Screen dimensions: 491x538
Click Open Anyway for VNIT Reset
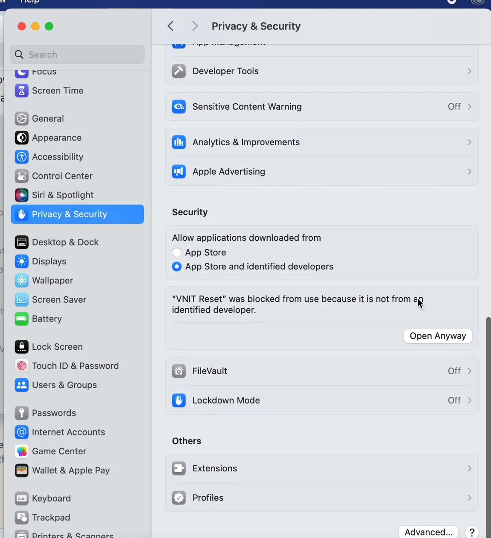coord(438,336)
